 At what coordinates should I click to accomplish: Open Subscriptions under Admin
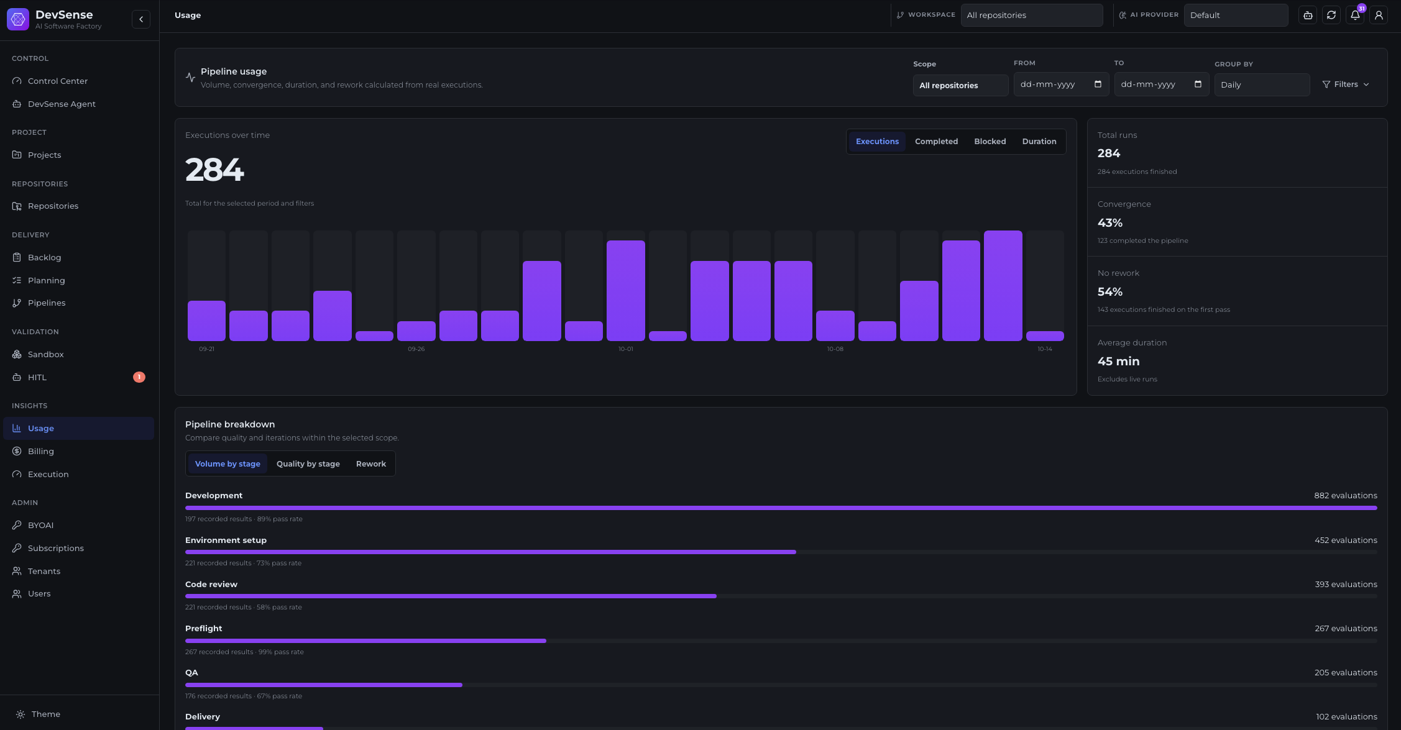coord(78,548)
